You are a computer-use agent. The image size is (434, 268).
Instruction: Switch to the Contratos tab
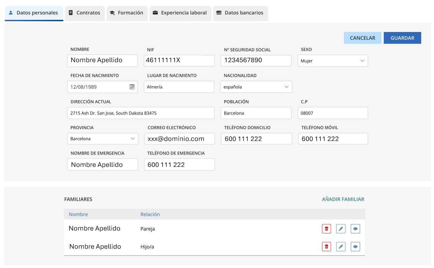tap(85, 13)
